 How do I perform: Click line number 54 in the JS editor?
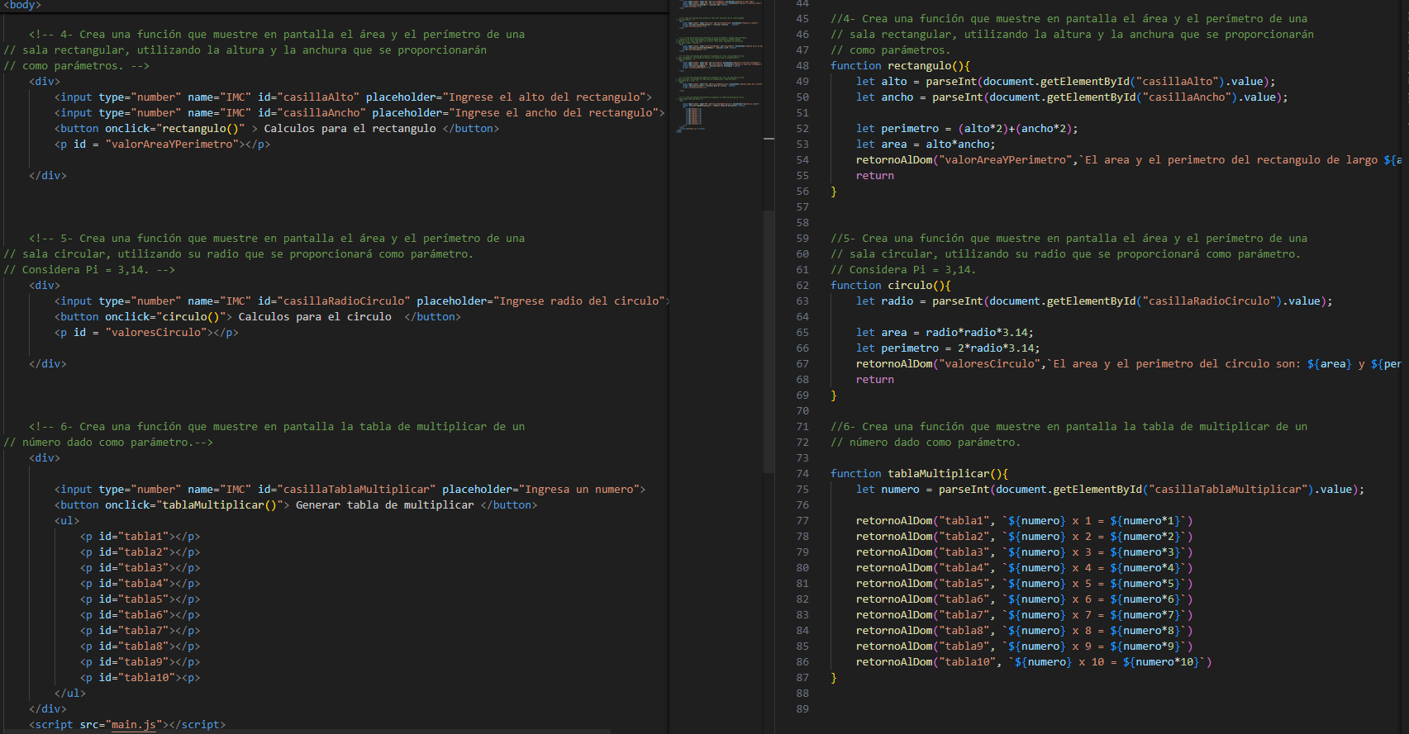click(x=802, y=160)
